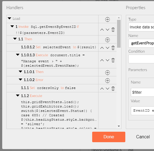Select the case 685: // Created line
Screen dimensions: 154x151
point(43,115)
